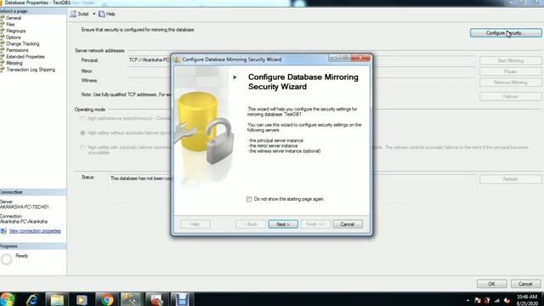Click the connection properties icon

tap(3, 231)
